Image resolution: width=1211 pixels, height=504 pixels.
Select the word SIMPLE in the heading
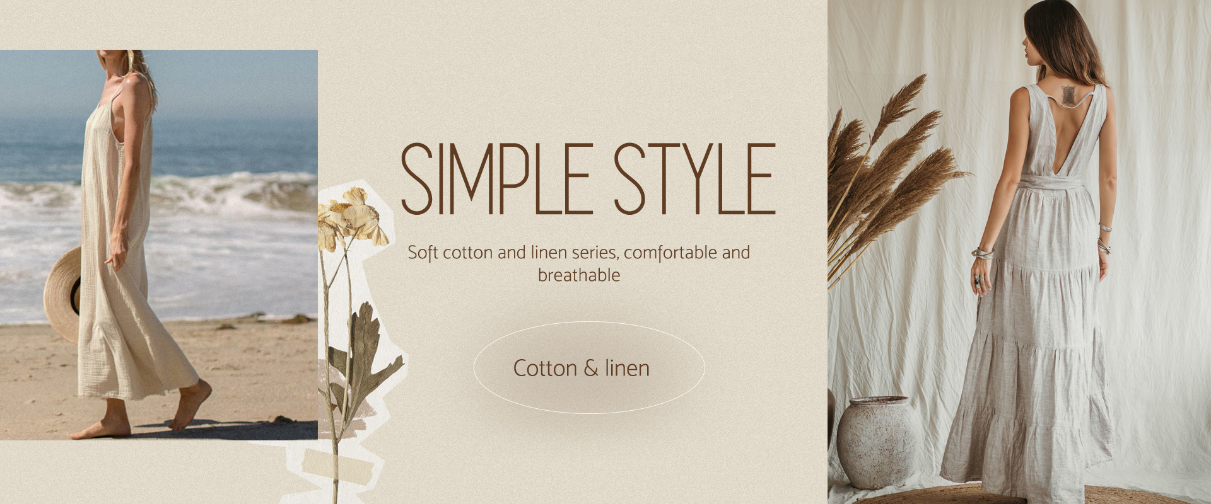click(x=496, y=179)
